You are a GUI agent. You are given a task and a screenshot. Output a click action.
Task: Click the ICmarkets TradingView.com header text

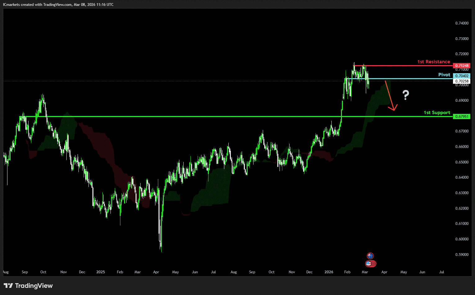[x=58, y=5]
